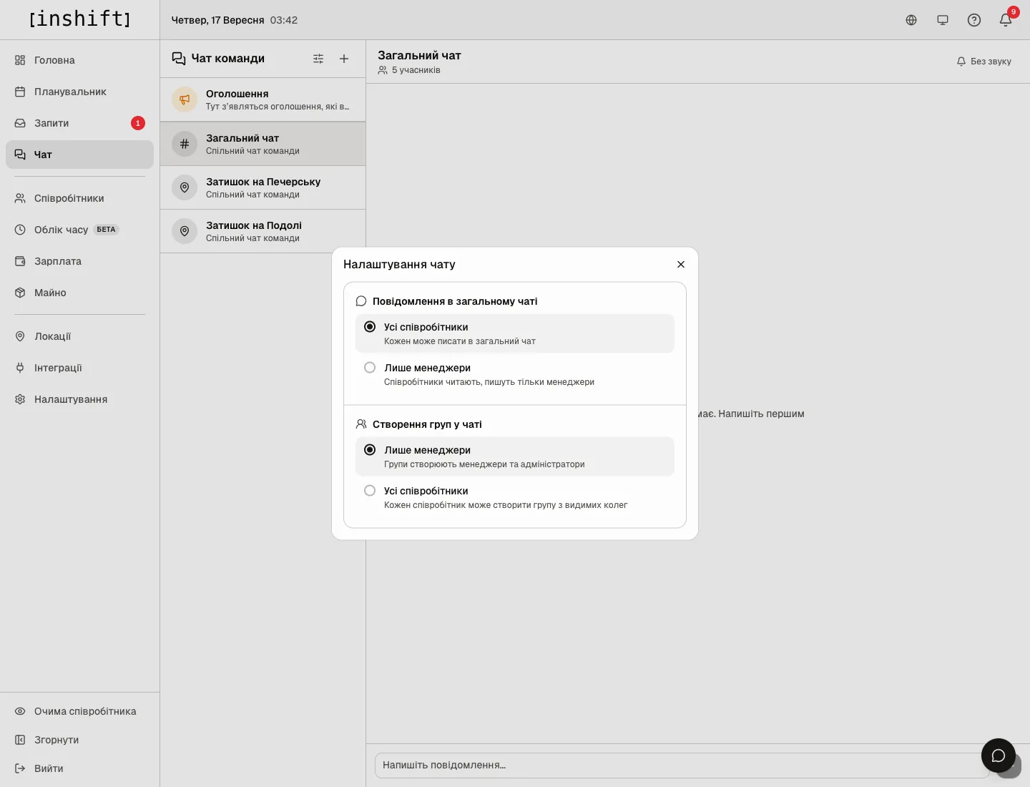Click the monitor icon in top bar

943,20
